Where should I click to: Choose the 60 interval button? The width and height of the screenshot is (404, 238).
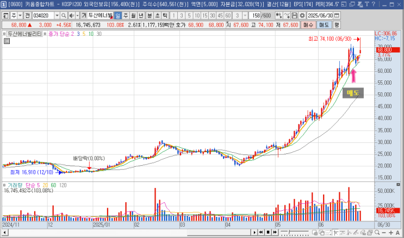pyautogui.click(x=228, y=16)
